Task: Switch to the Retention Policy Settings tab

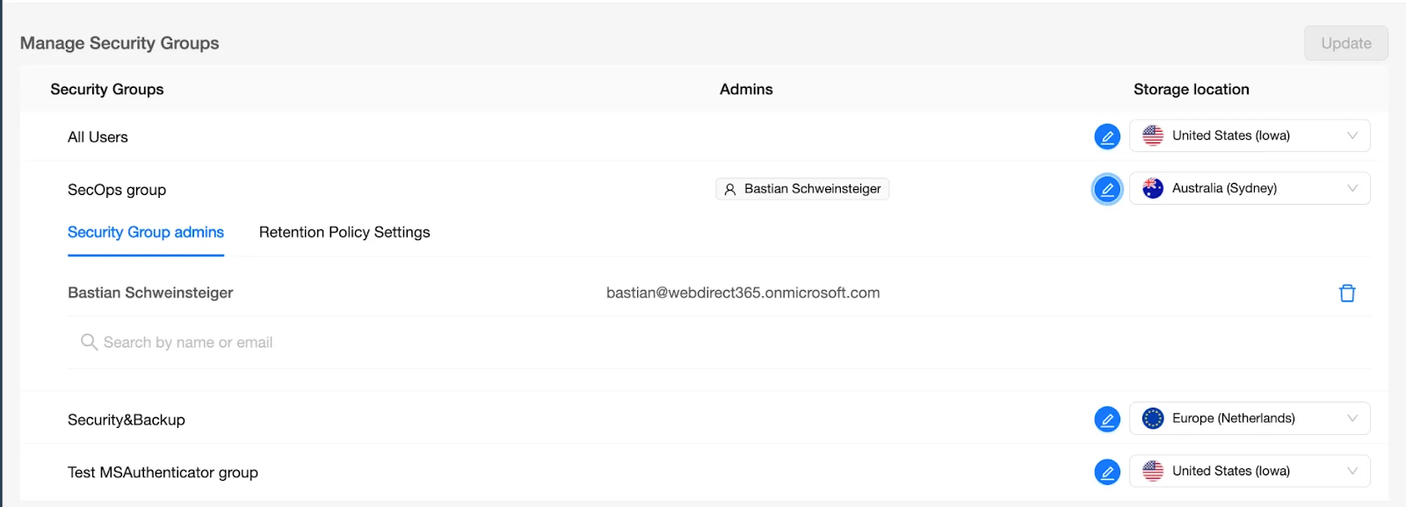Action: click(344, 232)
